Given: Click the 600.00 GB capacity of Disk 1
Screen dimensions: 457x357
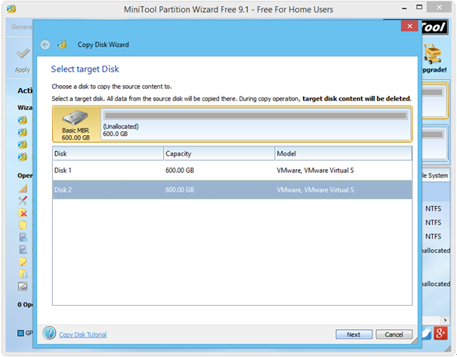Looking at the screenshot, I should [x=180, y=171].
